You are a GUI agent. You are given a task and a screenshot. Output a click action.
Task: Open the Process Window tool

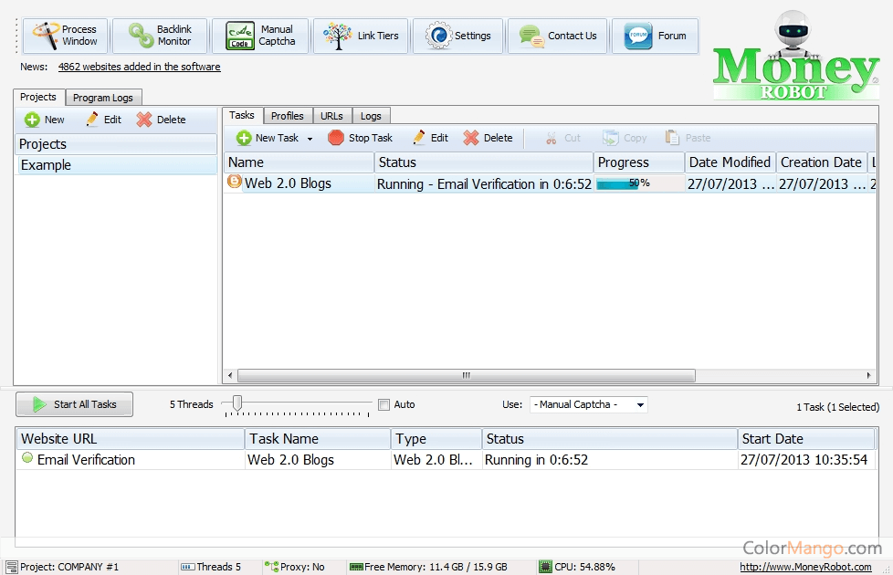coord(66,36)
